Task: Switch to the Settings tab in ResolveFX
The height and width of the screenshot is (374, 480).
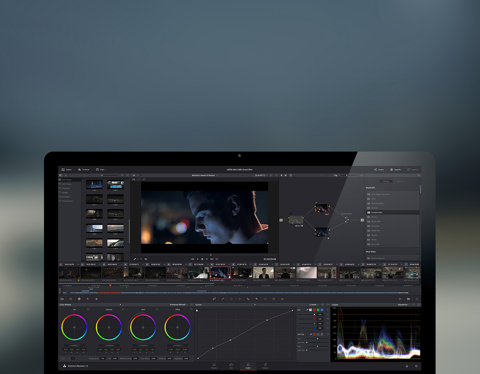Action: point(400,181)
